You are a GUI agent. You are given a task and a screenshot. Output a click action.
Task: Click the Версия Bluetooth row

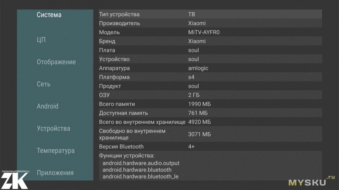[x=210, y=147]
